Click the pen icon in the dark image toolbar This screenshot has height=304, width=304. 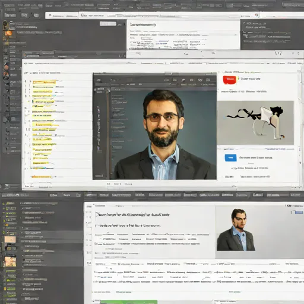tap(183, 80)
